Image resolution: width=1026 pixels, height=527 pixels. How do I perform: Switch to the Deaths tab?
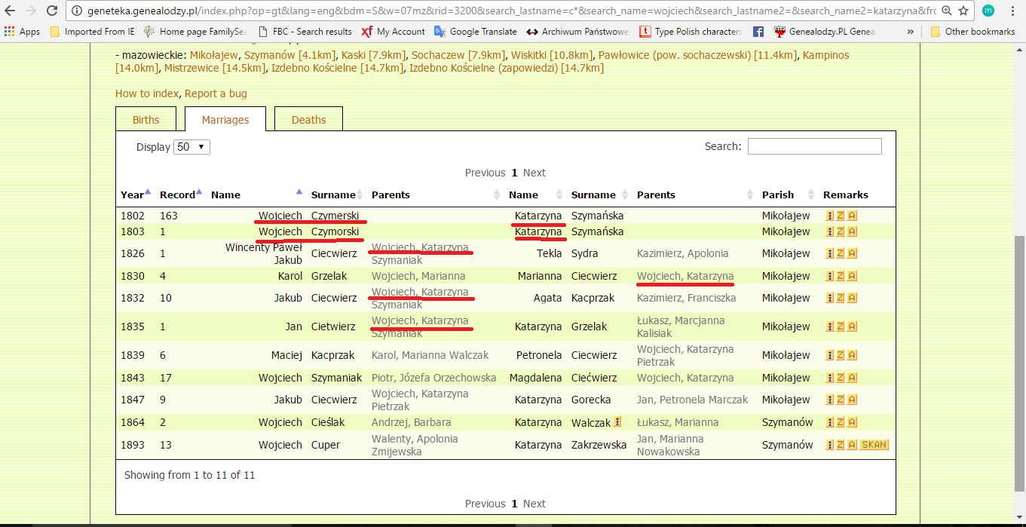(x=308, y=120)
